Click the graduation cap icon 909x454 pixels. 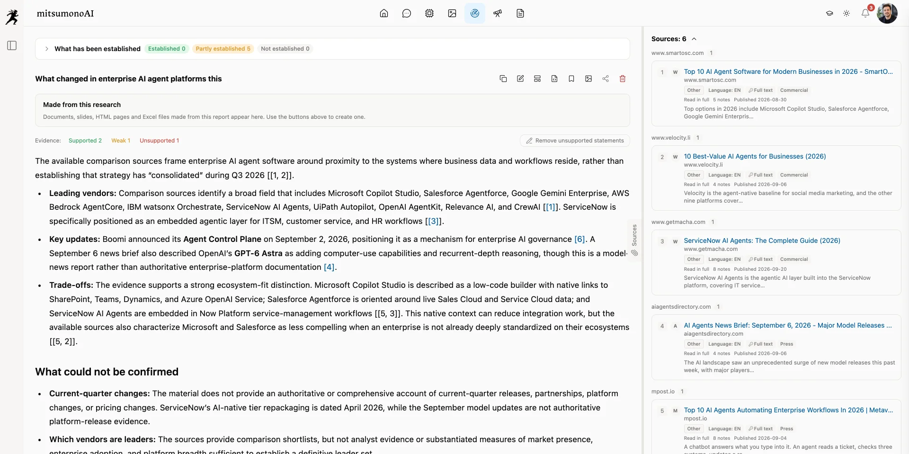pyautogui.click(x=829, y=13)
